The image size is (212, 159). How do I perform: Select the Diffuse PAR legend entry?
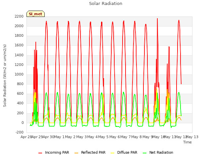coord(124,152)
